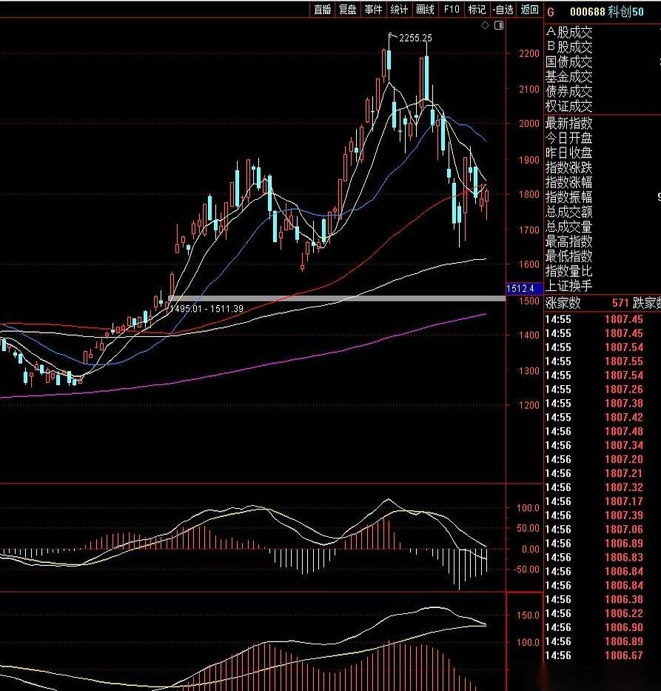Click the G icon beside 000688
The height and width of the screenshot is (691, 661).
(551, 12)
